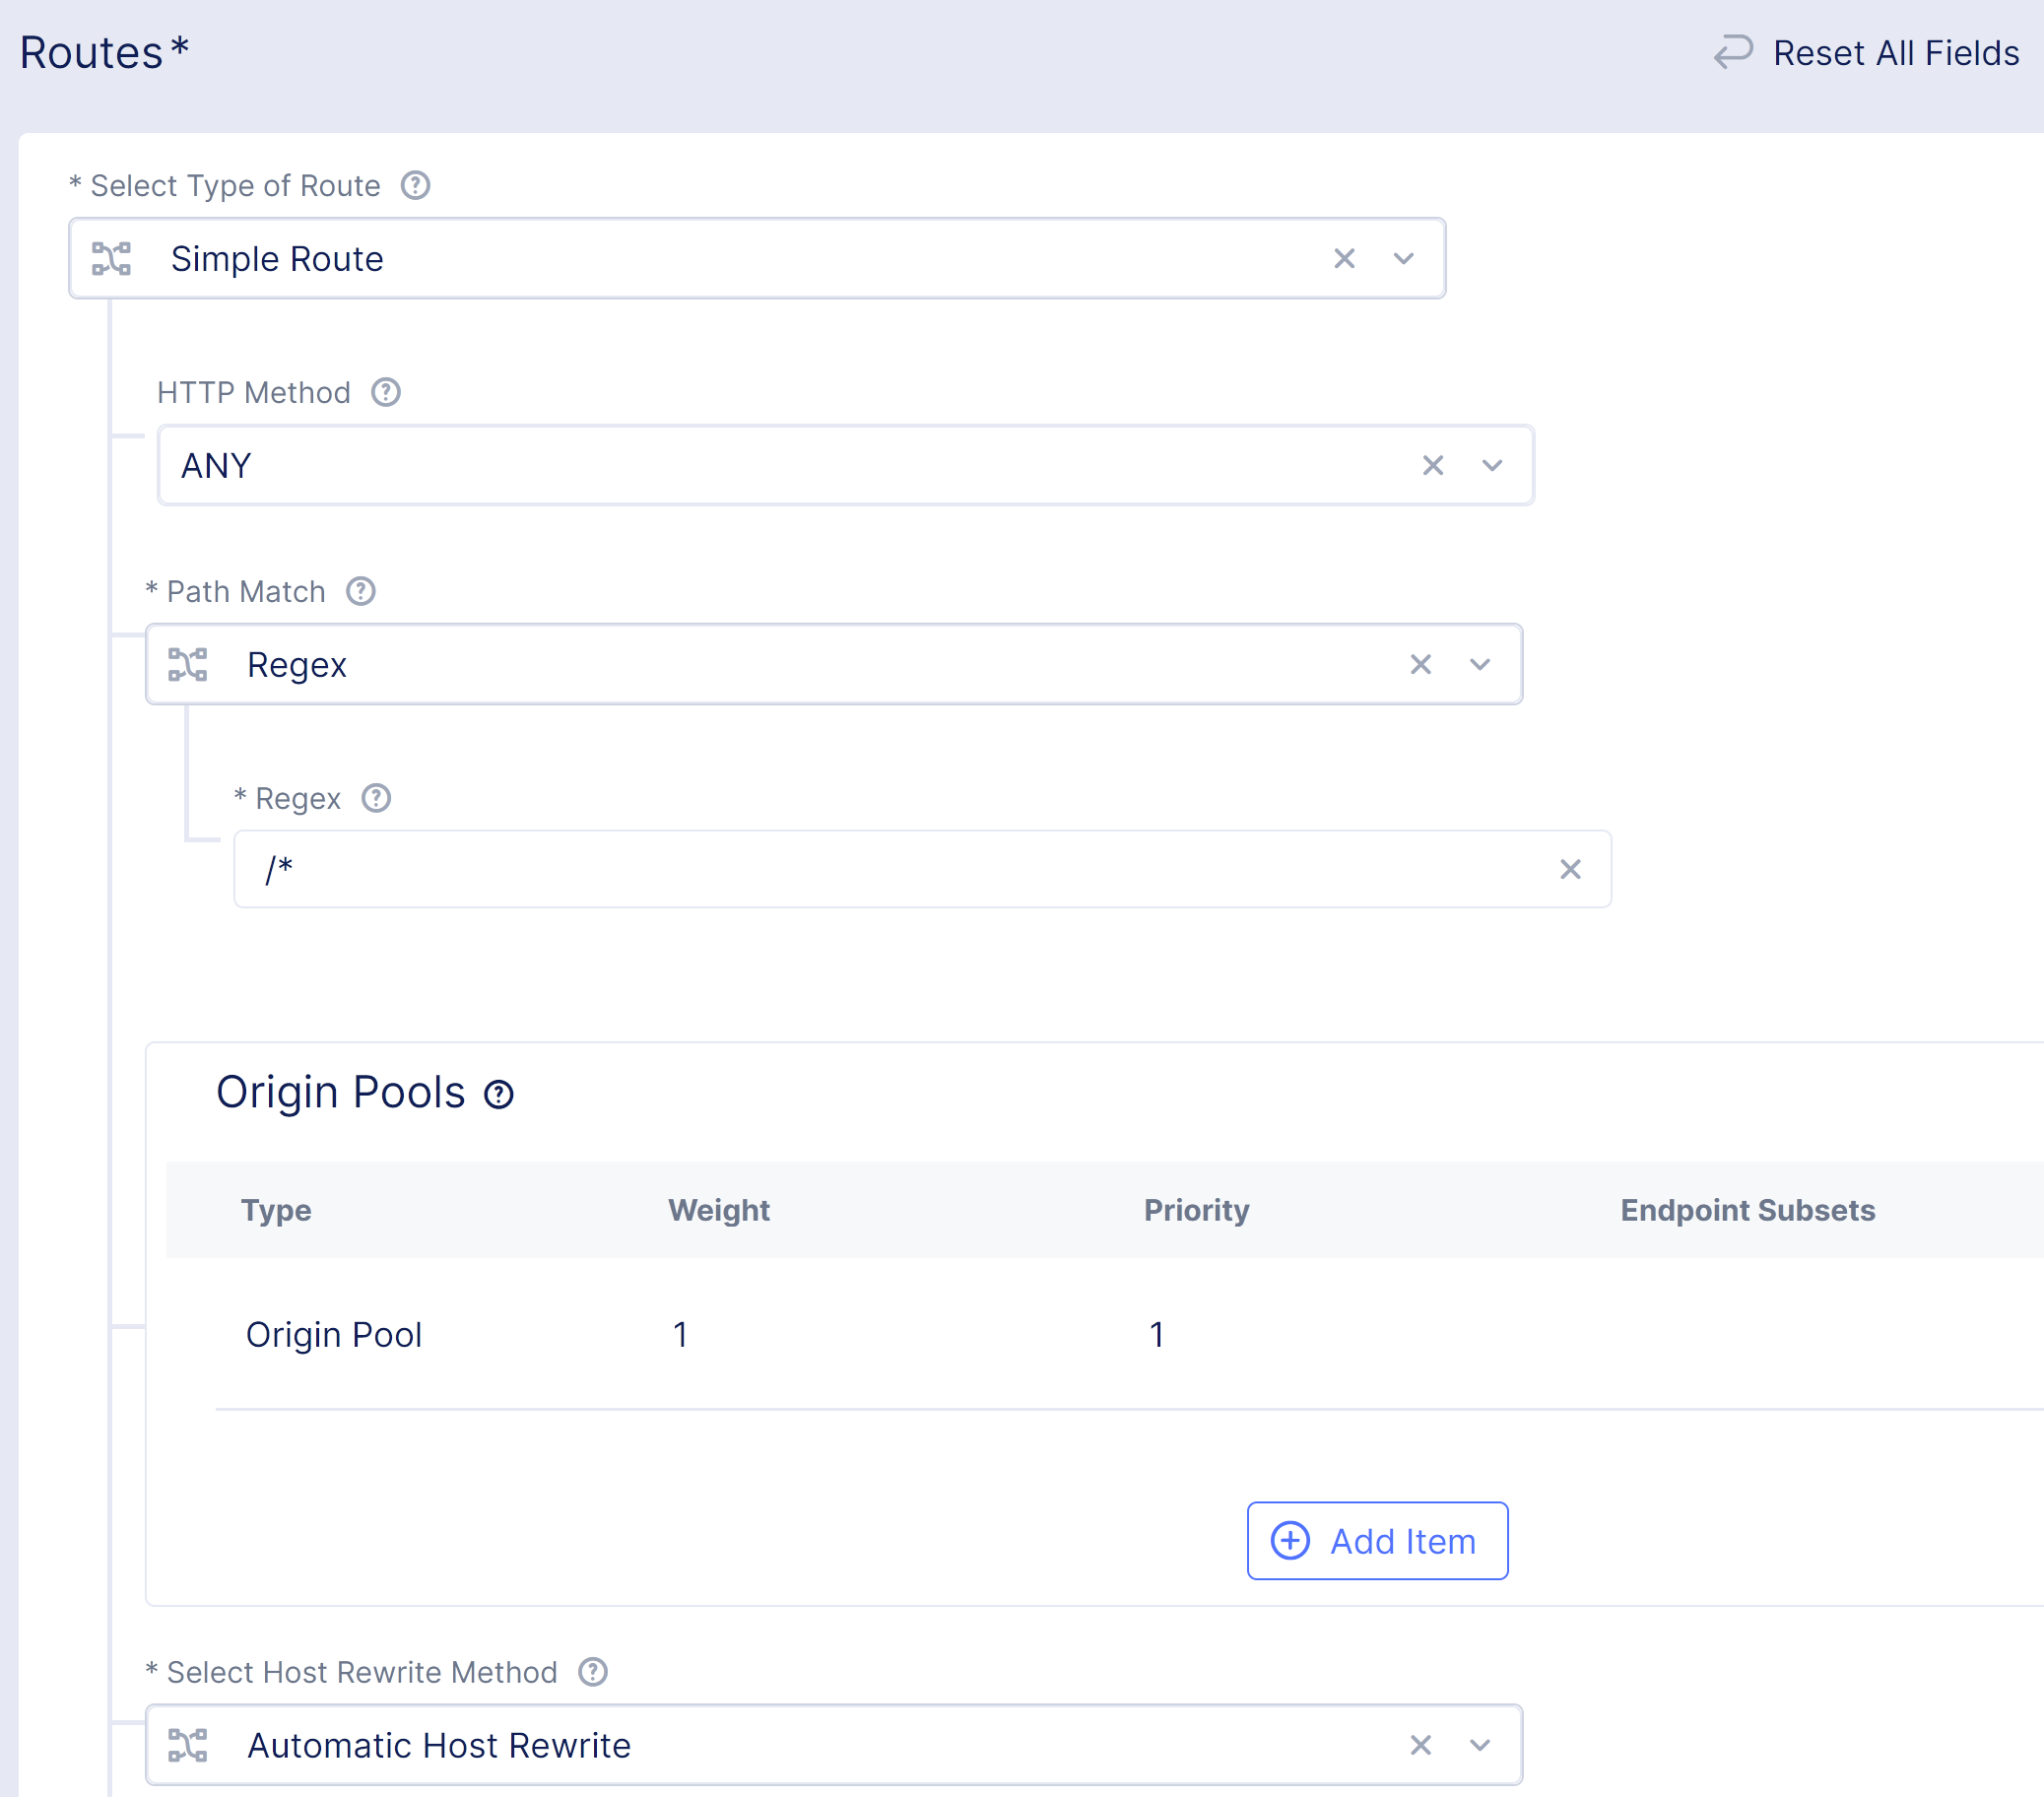This screenshot has width=2044, height=1797.
Task: Open the Path Match help tooltip icon
Action: (x=361, y=591)
